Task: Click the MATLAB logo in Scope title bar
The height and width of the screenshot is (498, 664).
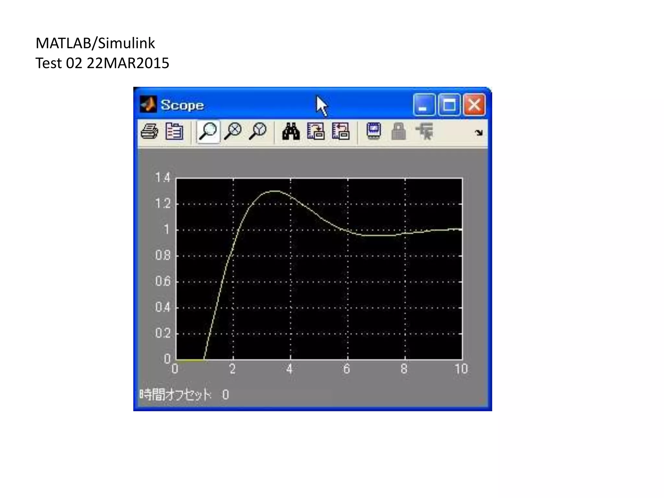Action: (148, 104)
